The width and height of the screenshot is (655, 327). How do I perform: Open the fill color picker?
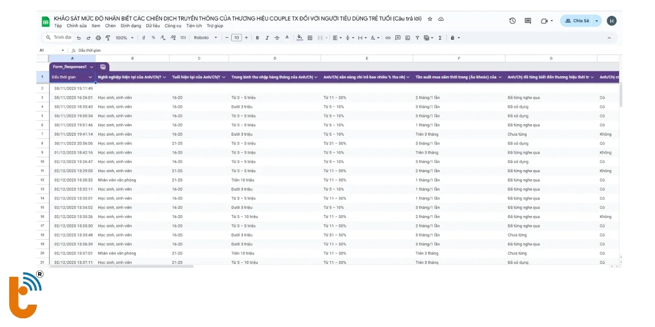tap(299, 38)
